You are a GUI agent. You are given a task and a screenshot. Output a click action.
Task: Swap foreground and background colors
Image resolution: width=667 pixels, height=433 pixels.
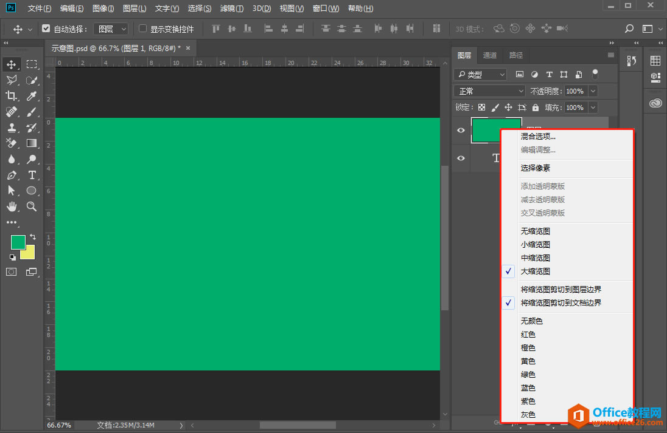[x=33, y=237]
